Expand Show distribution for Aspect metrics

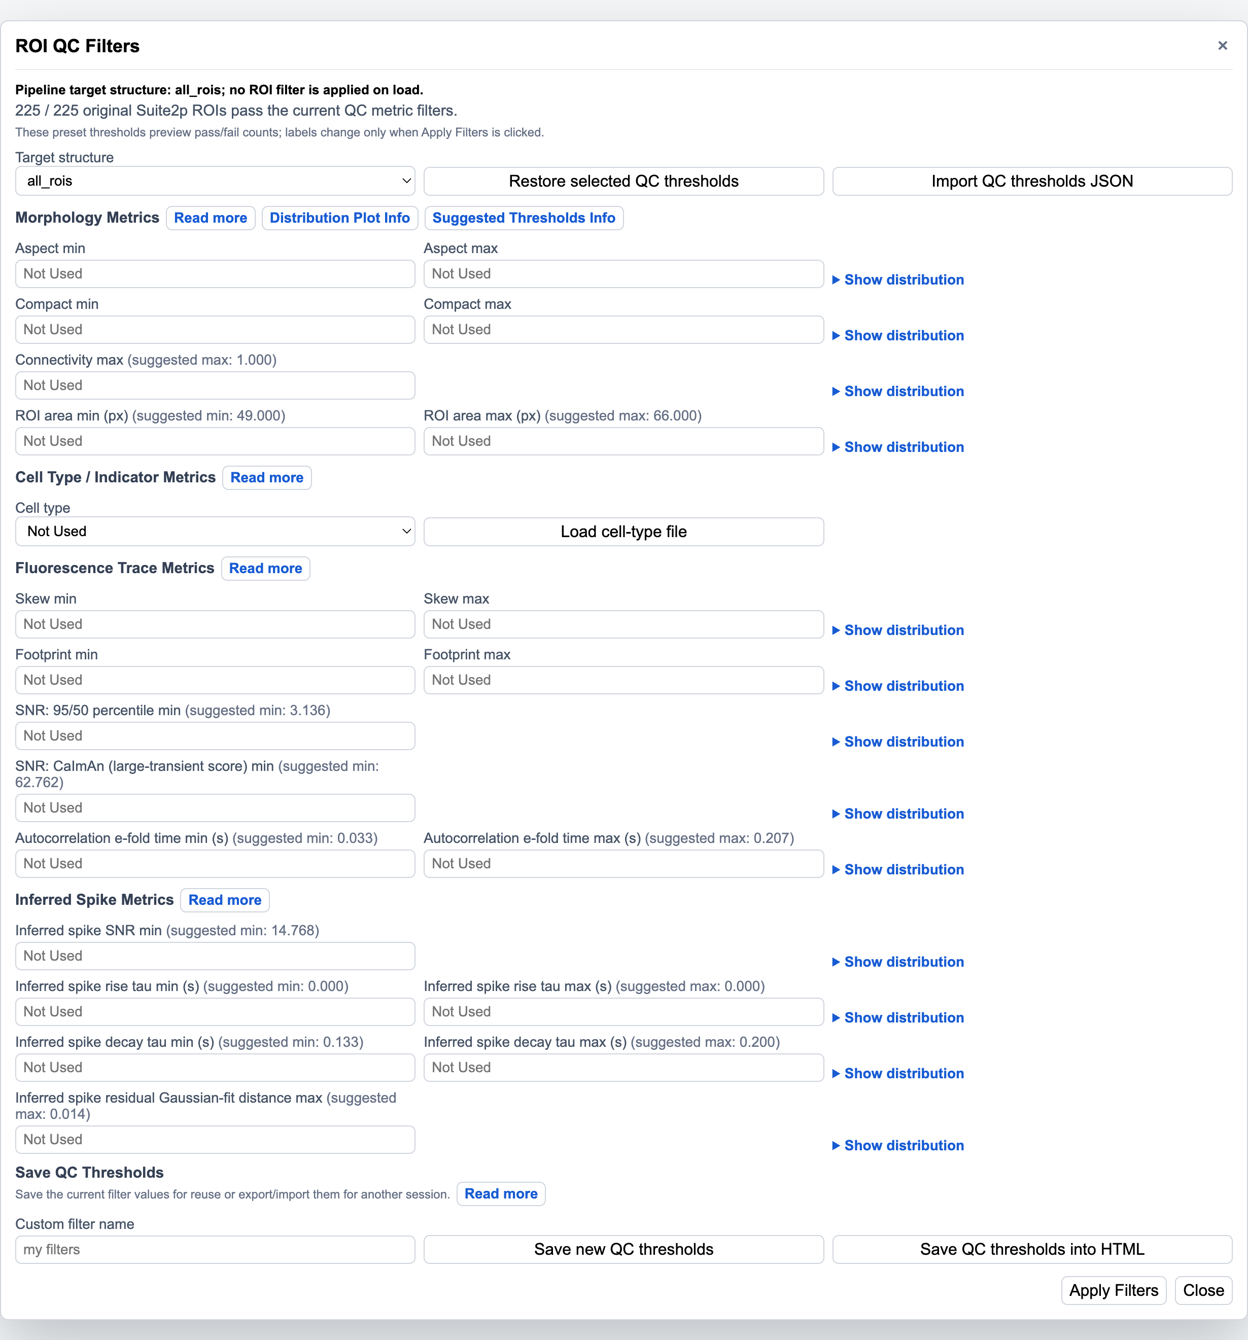click(x=898, y=280)
